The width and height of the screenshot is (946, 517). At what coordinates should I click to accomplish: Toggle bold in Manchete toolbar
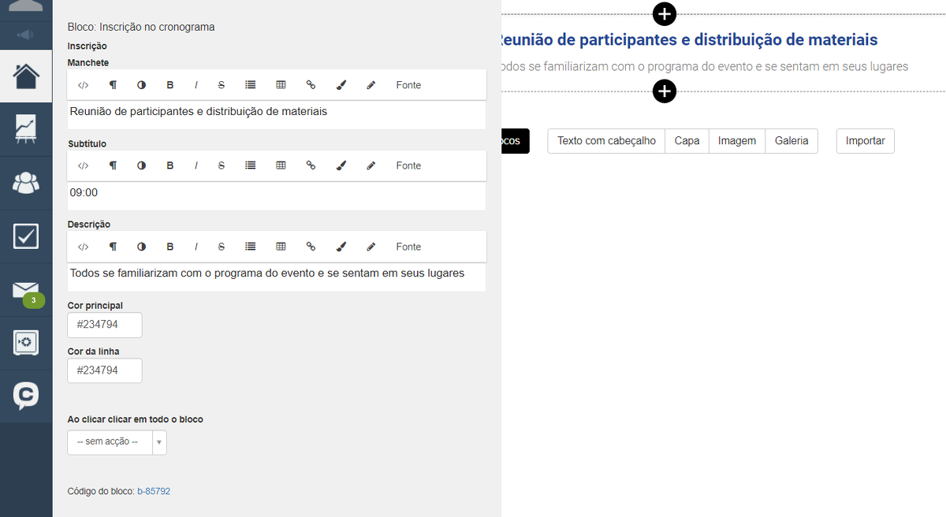[x=169, y=85]
